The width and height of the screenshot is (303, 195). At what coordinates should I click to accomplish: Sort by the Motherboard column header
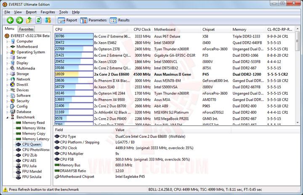pos(176,29)
